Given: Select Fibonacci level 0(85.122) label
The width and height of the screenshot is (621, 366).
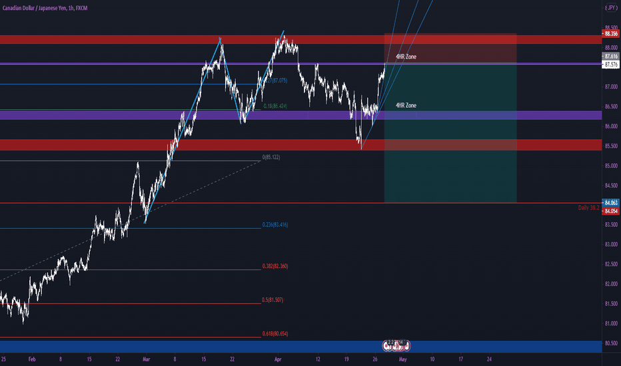Looking at the screenshot, I should [271, 158].
